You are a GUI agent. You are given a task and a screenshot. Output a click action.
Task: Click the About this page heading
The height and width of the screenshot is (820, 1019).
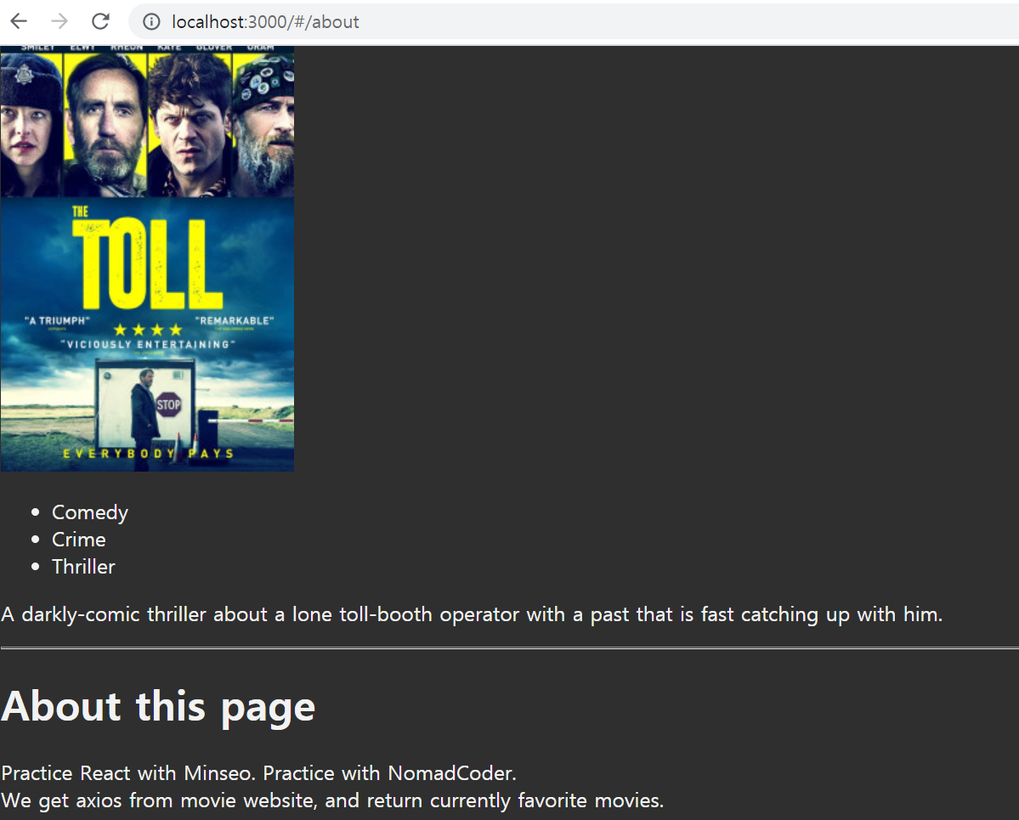158,707
